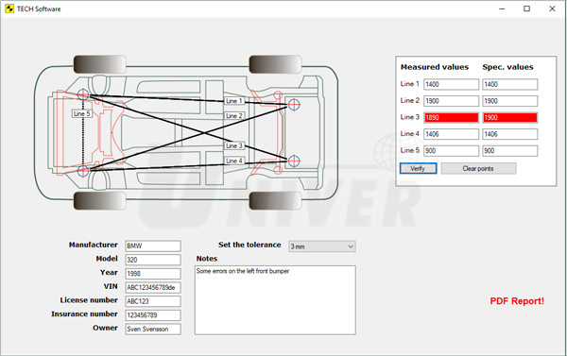Viewport: 567px width, 356px height.
Task: Focus the Manufacturer field containing BMW
Action: [x=152, y=246]
